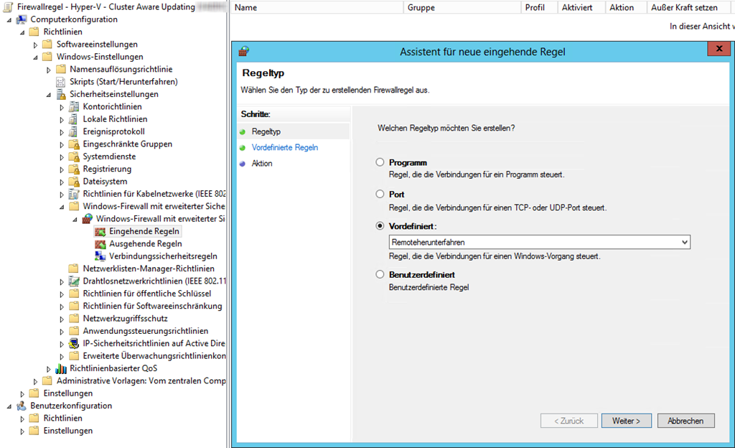Click the Dateisystem folder icon

74,182
